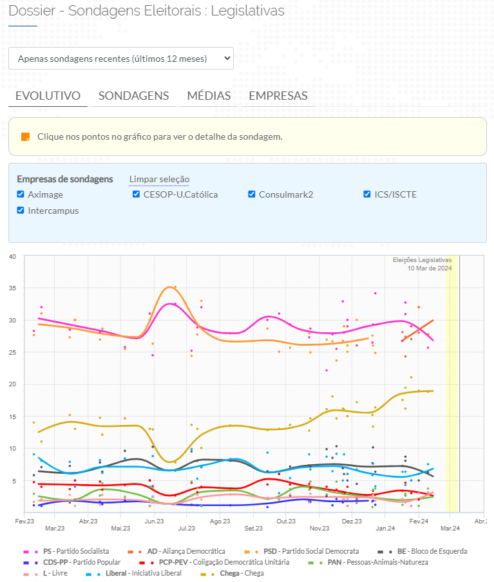The image size is (494, 582).
Task: Switch to the SONDAGENS tab
Action: [x=133, y=96]
